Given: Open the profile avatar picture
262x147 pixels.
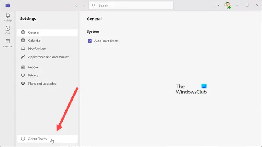Looking at the screenshot, I should pyautogui.click(x=228, y=5).
